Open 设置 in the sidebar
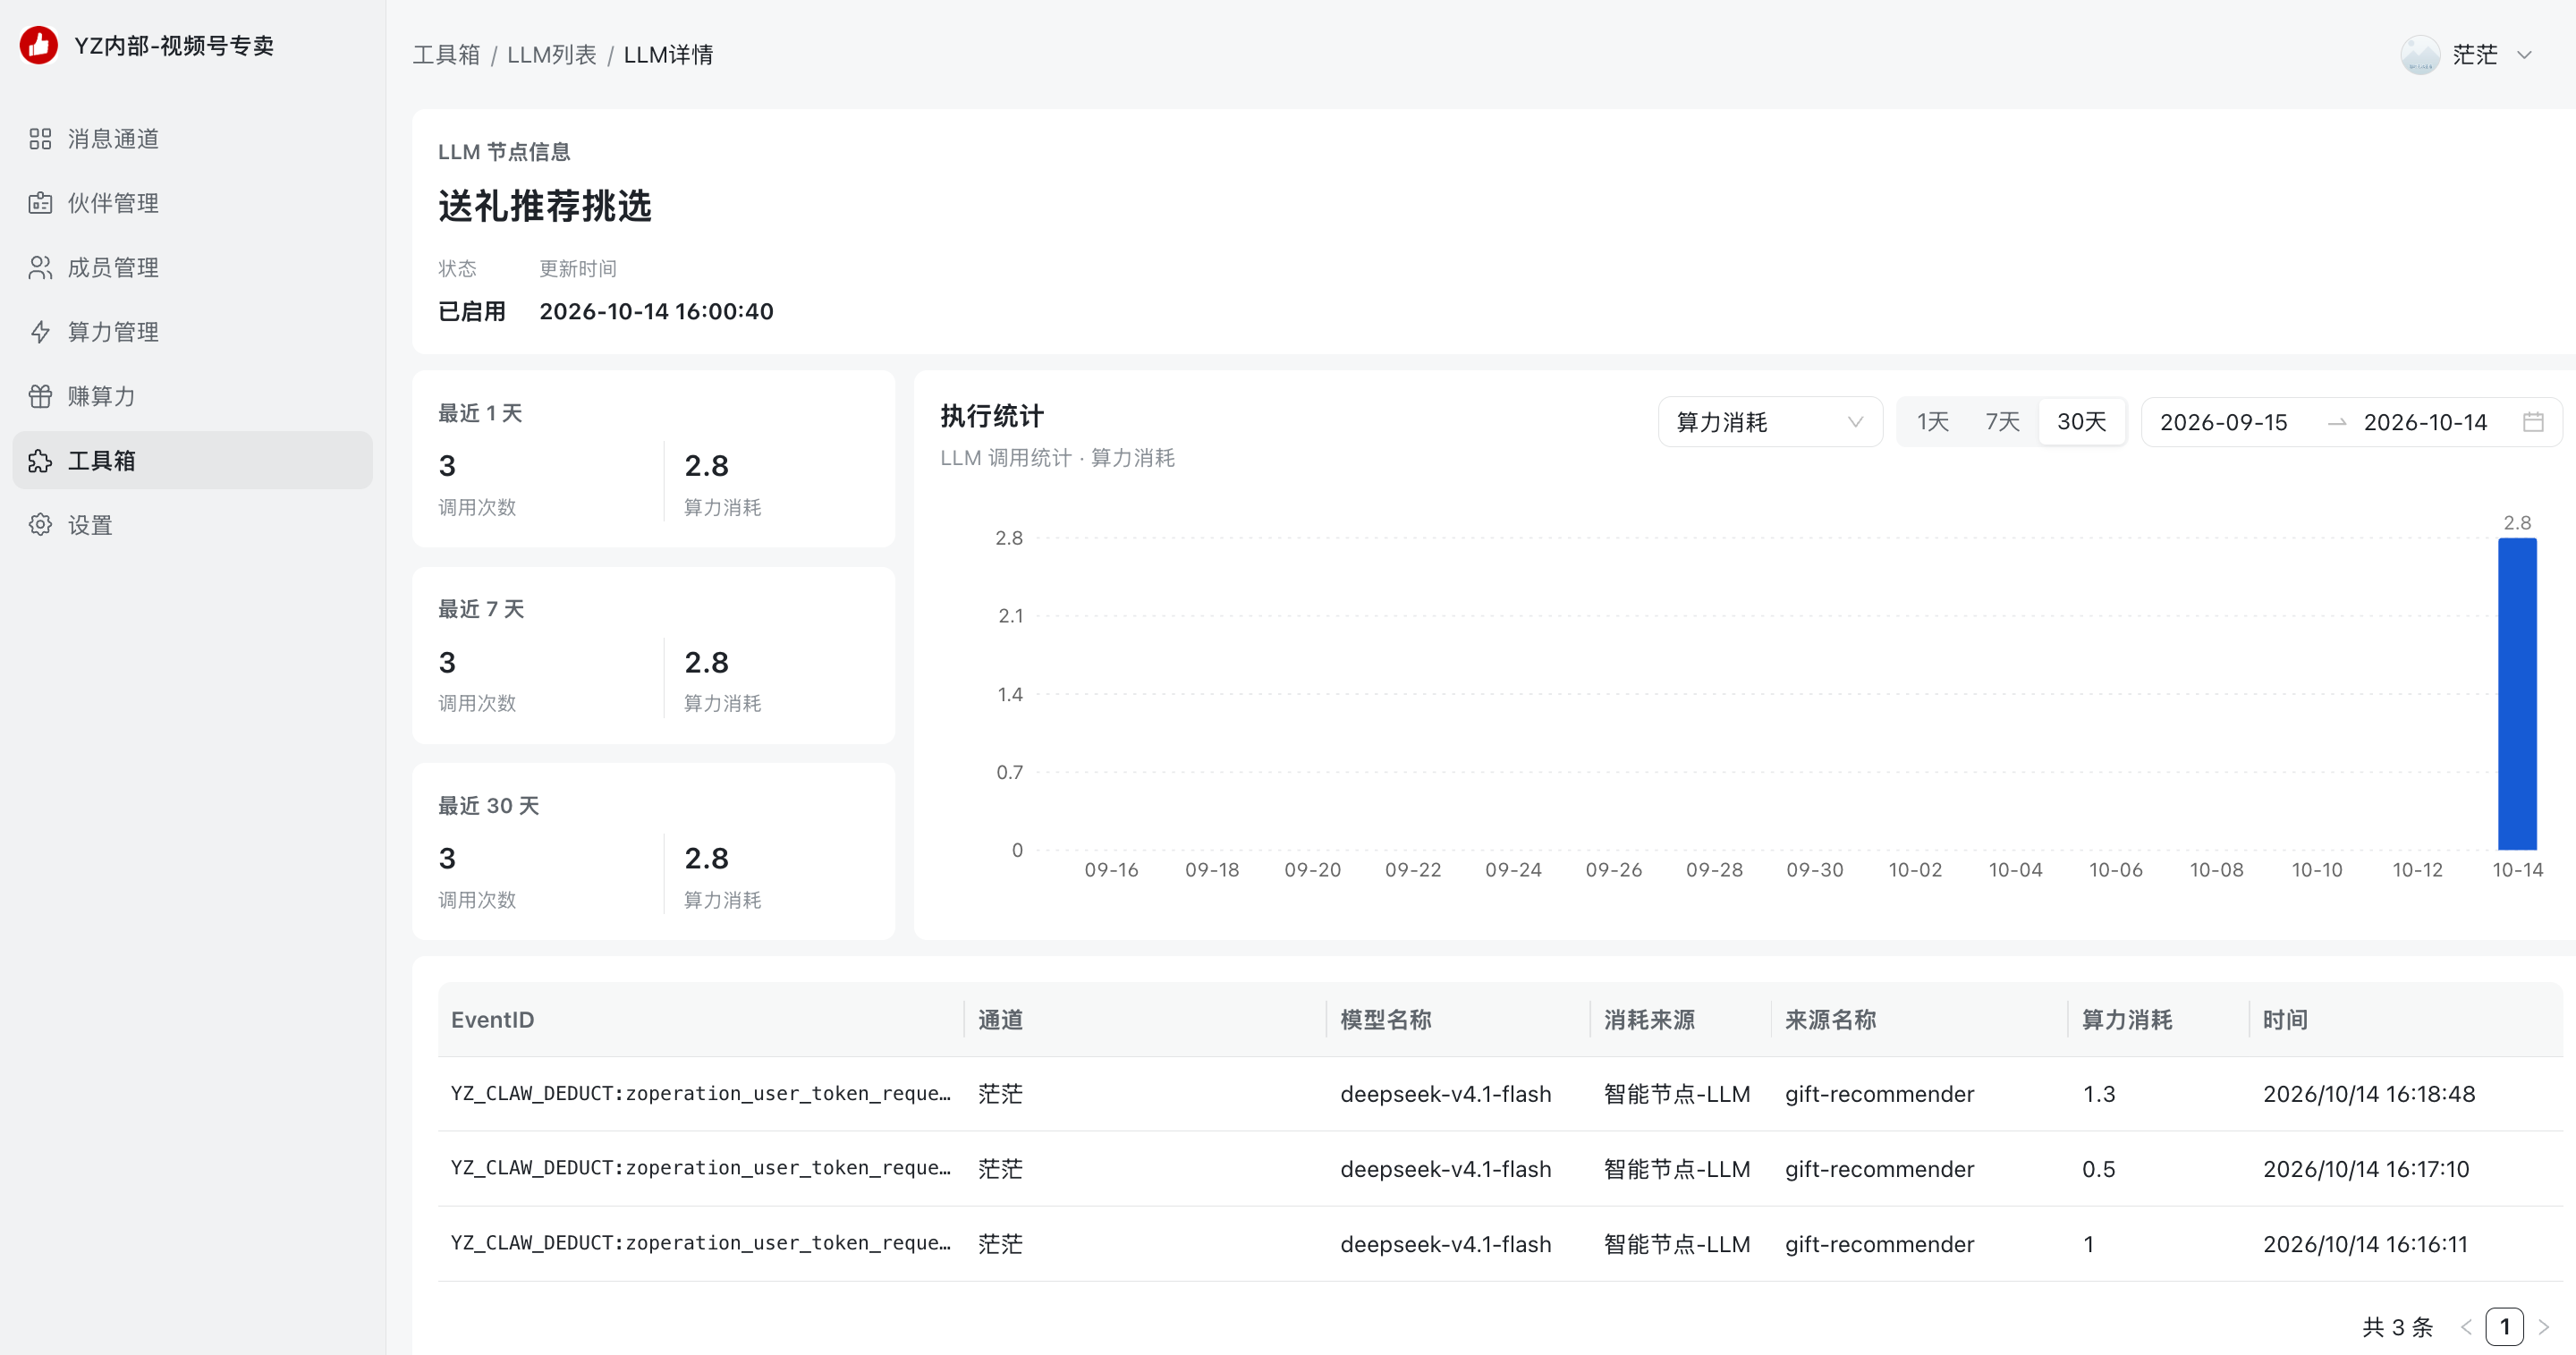2576x1355 pixels. pos(193,525)
